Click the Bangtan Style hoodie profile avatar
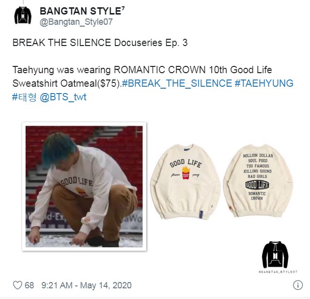Viewport: 310px width, 299px height. (23, 16)
